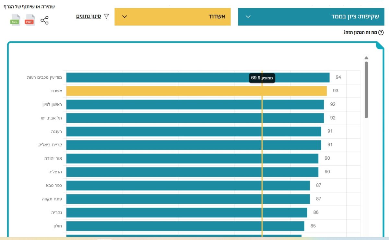Screen dimensions: 389x240
Task: Click the chevron in the yellow city selector
Action: 124,17
